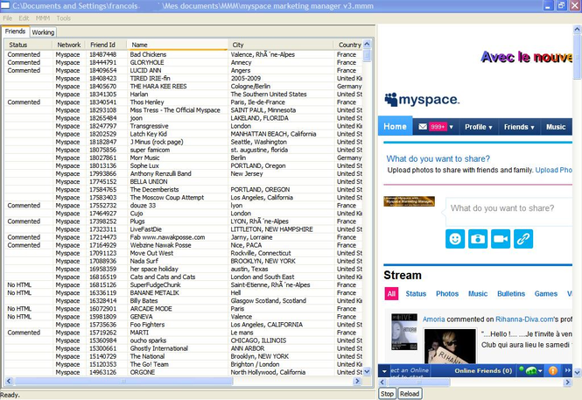The width and height of the screenshot is (582, 400).
Task: Sort by the Country column header
Action: coord(348,45)
